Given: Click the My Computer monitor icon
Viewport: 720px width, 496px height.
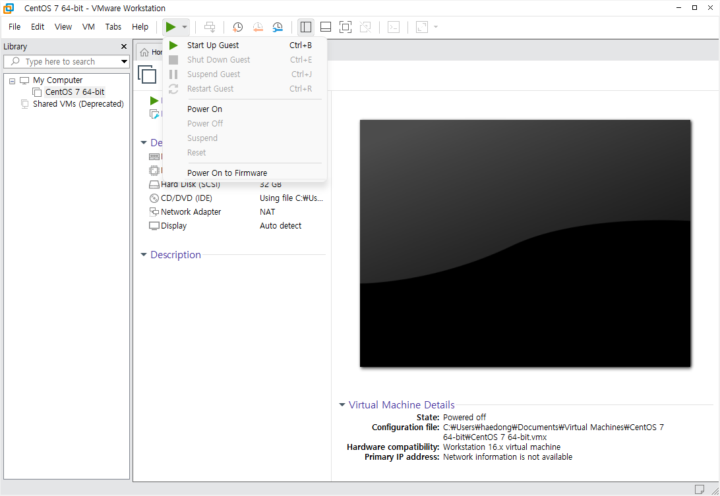Looking at the screenshot, I should click(x=24, y=80).
